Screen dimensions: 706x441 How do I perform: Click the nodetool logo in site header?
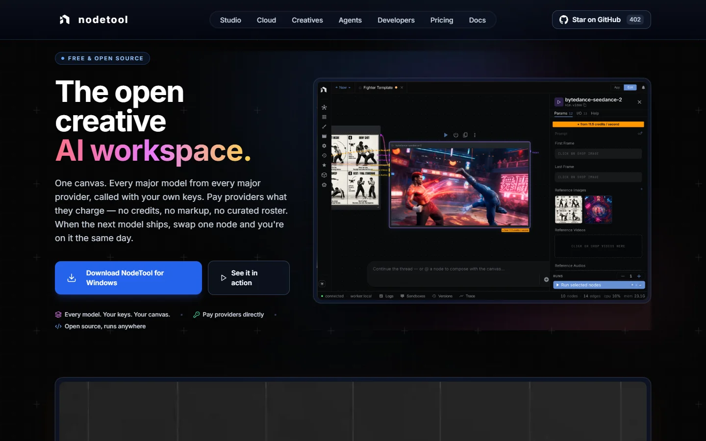point(93,20)
